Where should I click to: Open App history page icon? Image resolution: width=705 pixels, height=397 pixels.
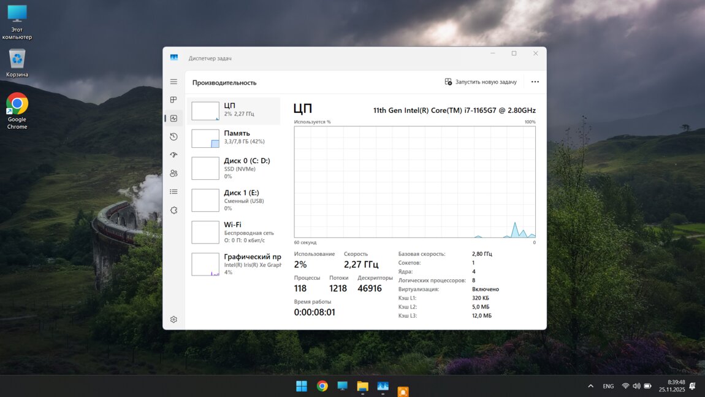click(x=173, y=137)
